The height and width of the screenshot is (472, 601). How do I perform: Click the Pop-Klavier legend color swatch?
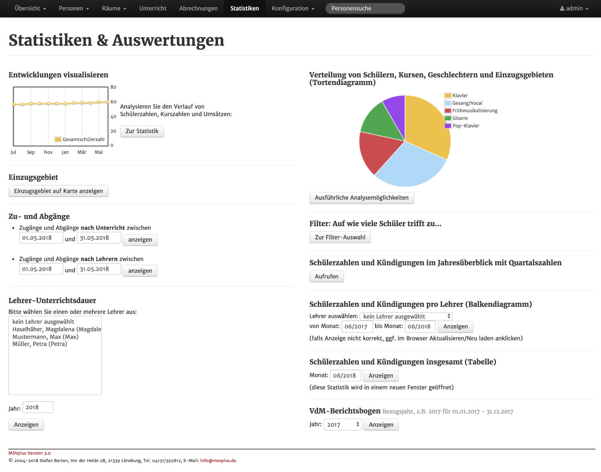coord(448,126)
